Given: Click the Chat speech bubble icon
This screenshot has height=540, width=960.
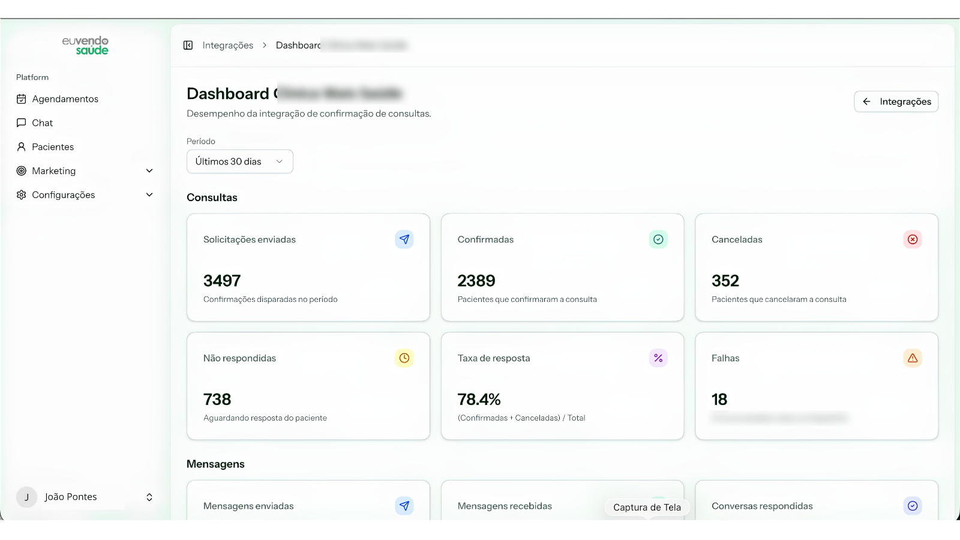Looking at the screenshot, I should 22,123.
